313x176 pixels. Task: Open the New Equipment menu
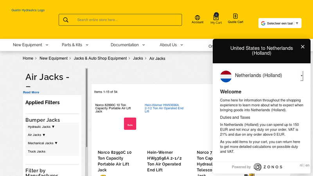[31, 45]
